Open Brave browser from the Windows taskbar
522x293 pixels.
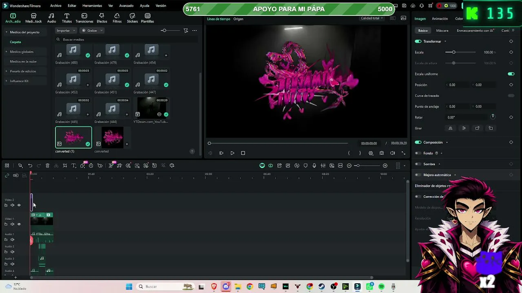214,286
